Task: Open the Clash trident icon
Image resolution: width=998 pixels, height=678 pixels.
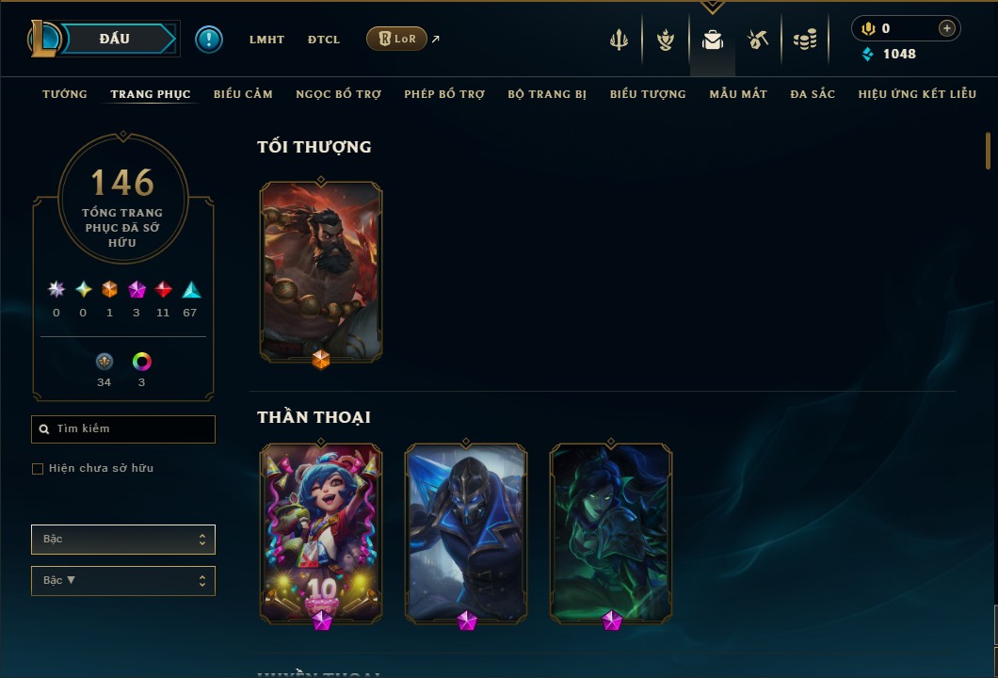Action: (619, 40)
